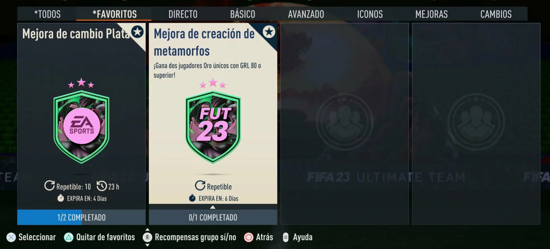Open the ICONOS tab
Viewport: 550px width, 249px height.
click(x=370, y=14)
